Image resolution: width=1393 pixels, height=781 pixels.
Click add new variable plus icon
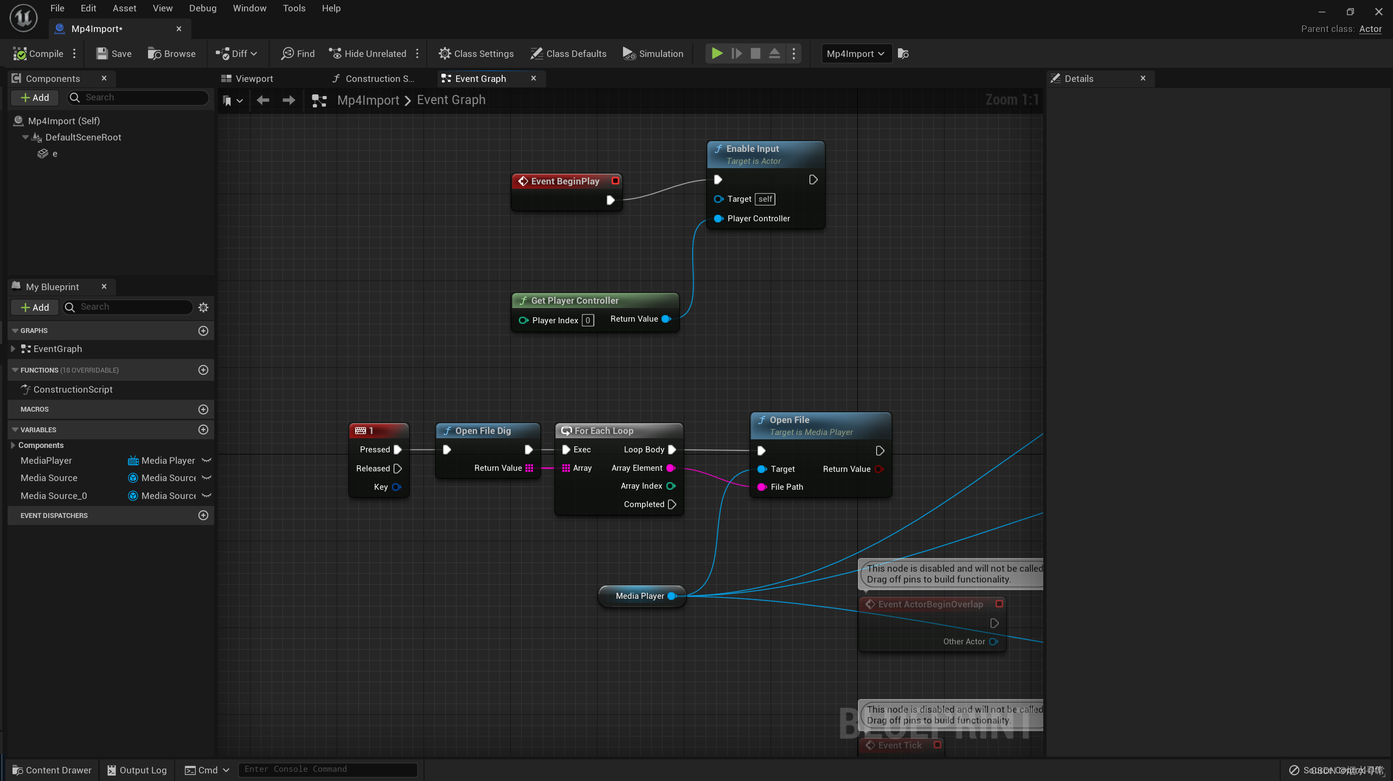click(203, 430)
